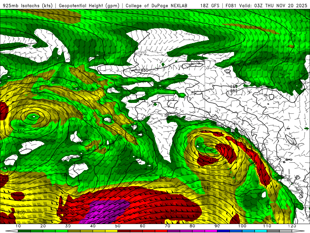The image size is (310, 233).
Task: Select the "03Z THU NOV 20 2025" valid time
Action: click(x=281, y=5)
